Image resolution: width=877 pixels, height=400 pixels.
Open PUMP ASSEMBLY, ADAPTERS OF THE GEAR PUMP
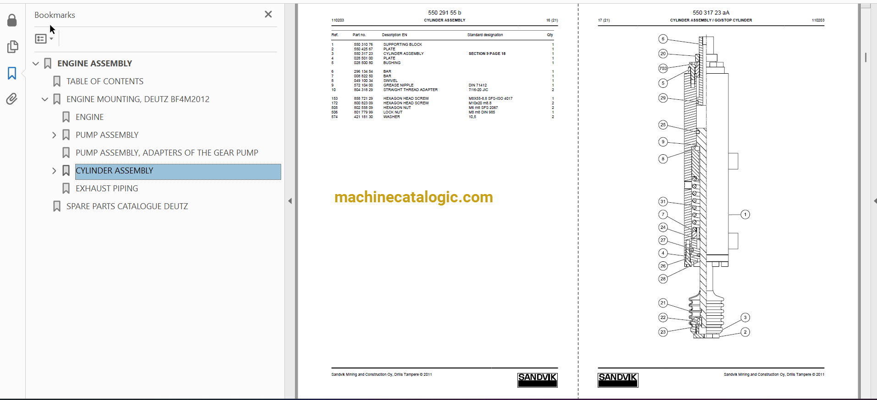click(x=167, y=153)
